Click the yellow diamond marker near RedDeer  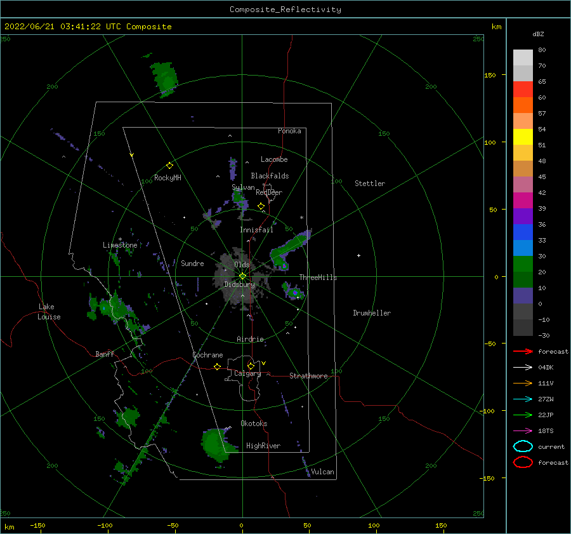click(x=261, y=206)
